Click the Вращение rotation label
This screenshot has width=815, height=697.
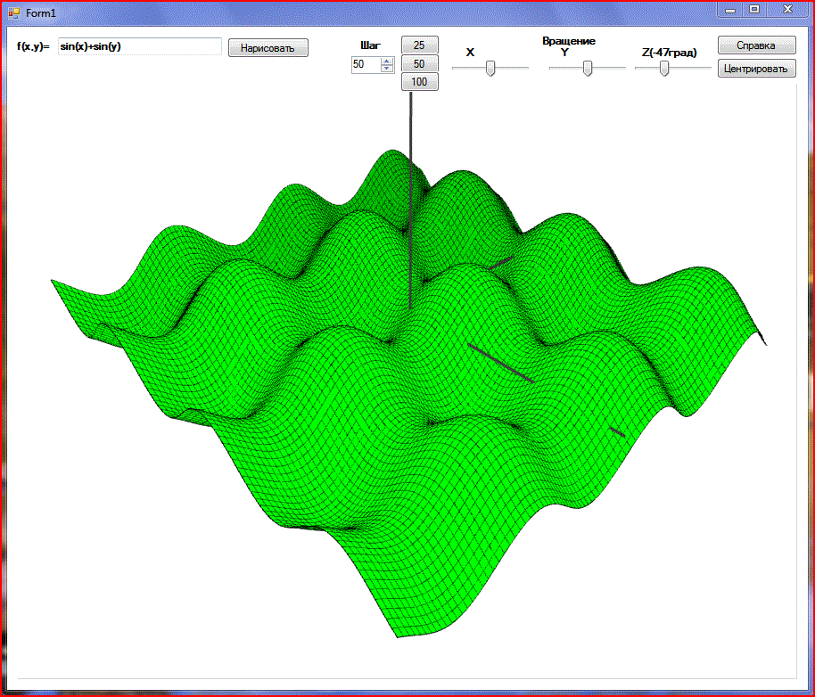(x=569, y=41)
